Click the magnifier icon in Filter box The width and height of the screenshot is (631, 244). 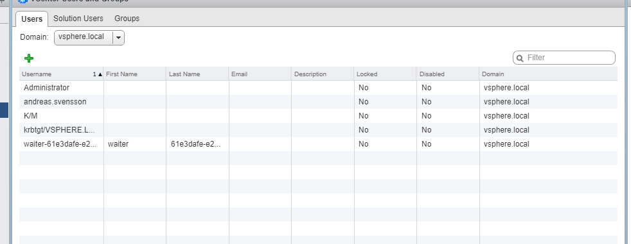coord(520,58)
